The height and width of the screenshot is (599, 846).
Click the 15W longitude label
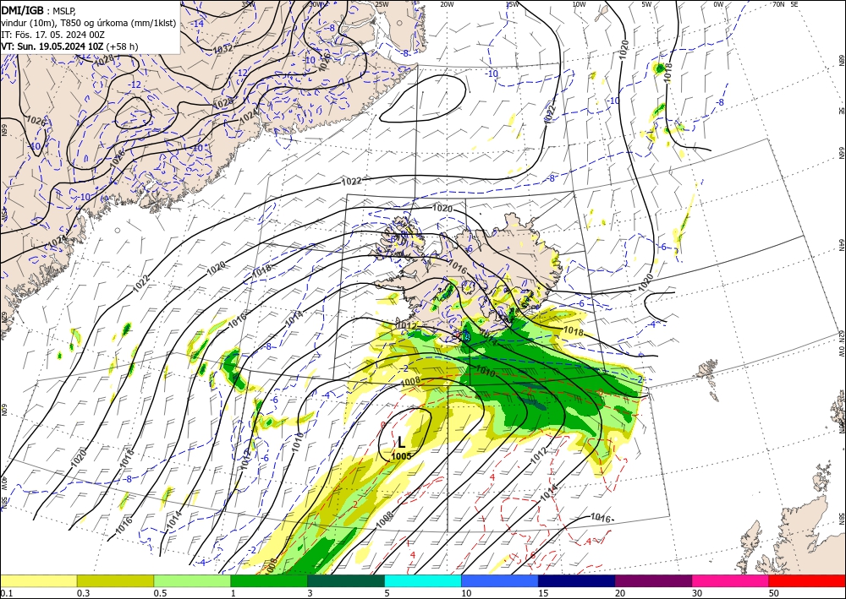pos(512,3)
